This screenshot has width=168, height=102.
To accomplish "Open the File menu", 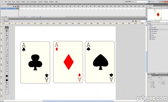I will pyautogui.click(x=6, y=2).
